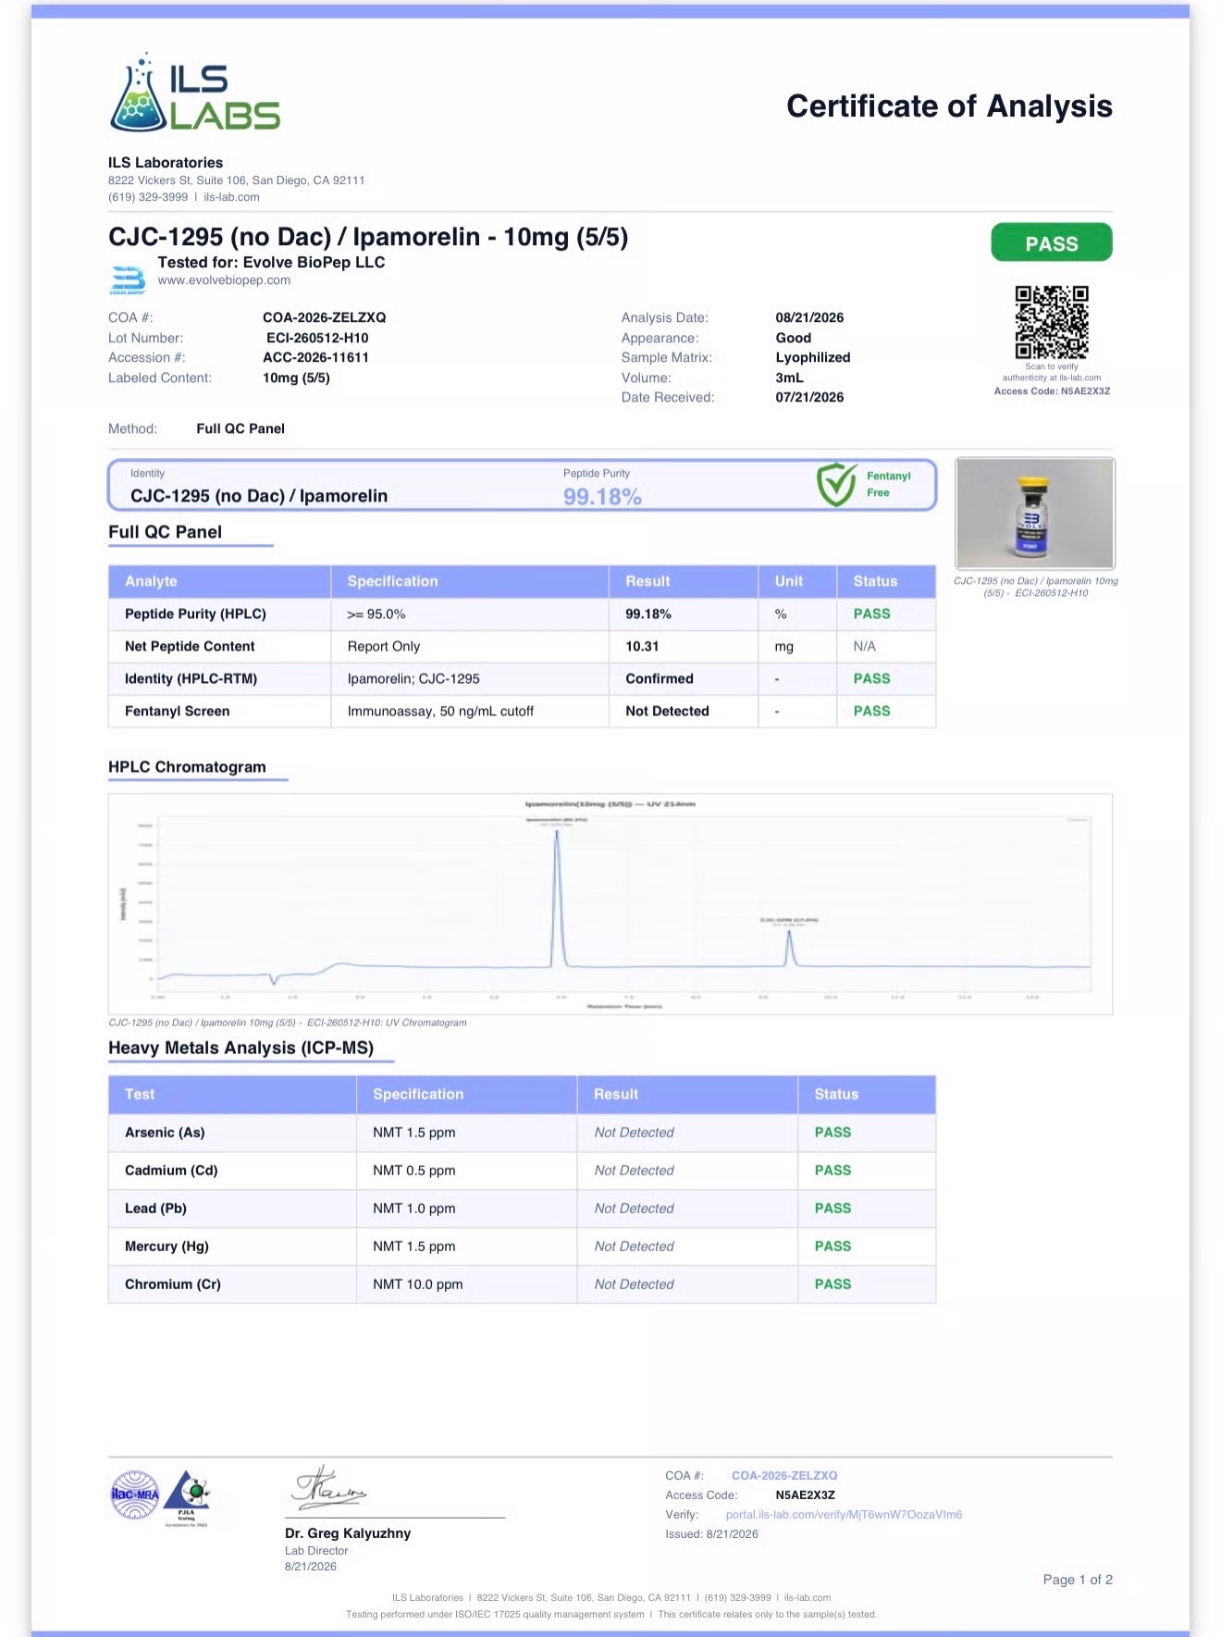The image size is (1221, 1637).
Task: Click the Cadmium (Cd) specification NMT 0.5 ppm
Action: [413, 1171]
